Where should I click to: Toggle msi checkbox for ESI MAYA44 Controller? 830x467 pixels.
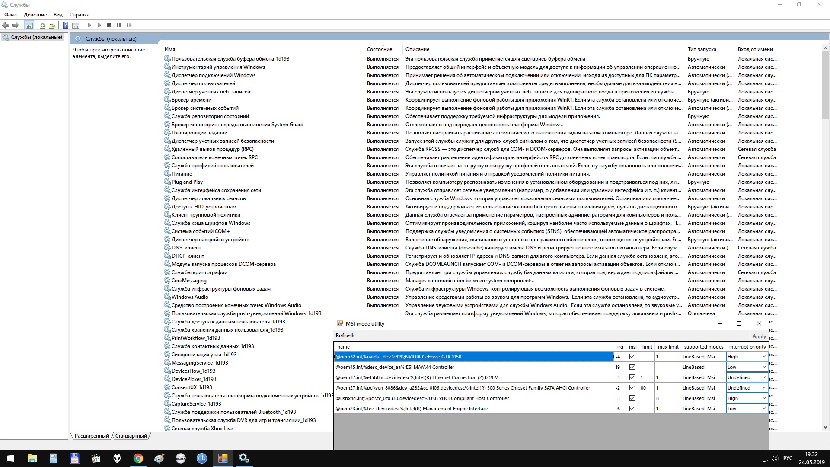pos(632,367)
